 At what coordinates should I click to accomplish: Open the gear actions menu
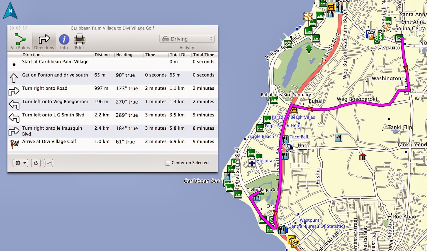coord(20,163)
